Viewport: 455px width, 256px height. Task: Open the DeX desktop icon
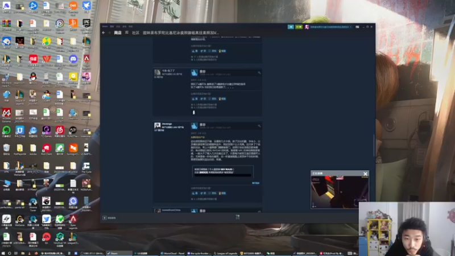[73, 7]
